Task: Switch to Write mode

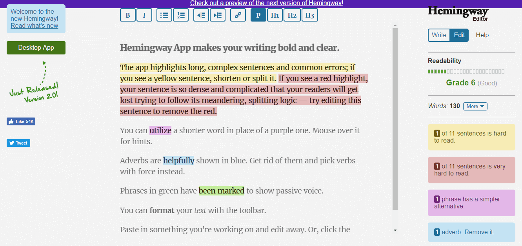Action: pyautogui.click(x=439, y=35)
